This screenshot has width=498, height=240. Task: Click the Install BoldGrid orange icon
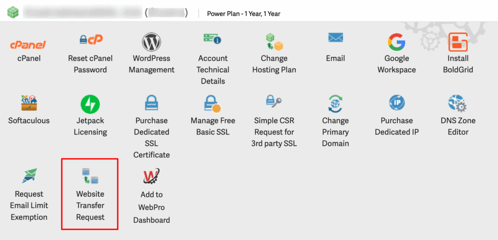458,42
